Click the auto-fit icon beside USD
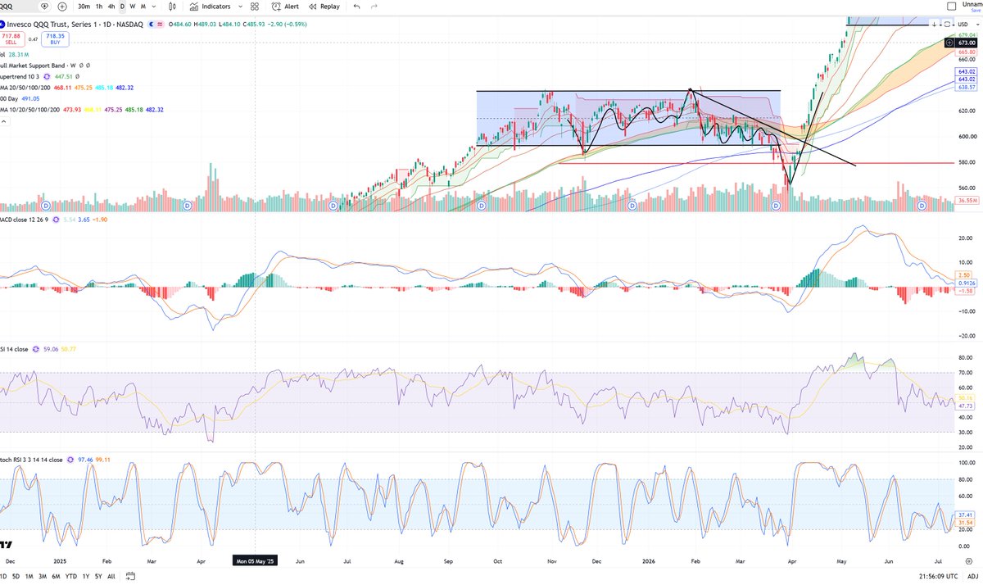The height and width of the screenshot is (585, 983). [x=949, y=25]
